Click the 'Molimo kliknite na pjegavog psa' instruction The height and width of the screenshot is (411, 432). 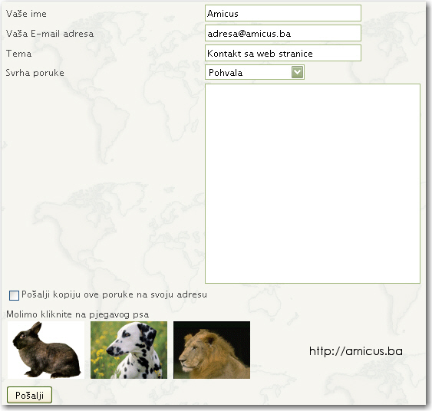(x=77, y=314)
